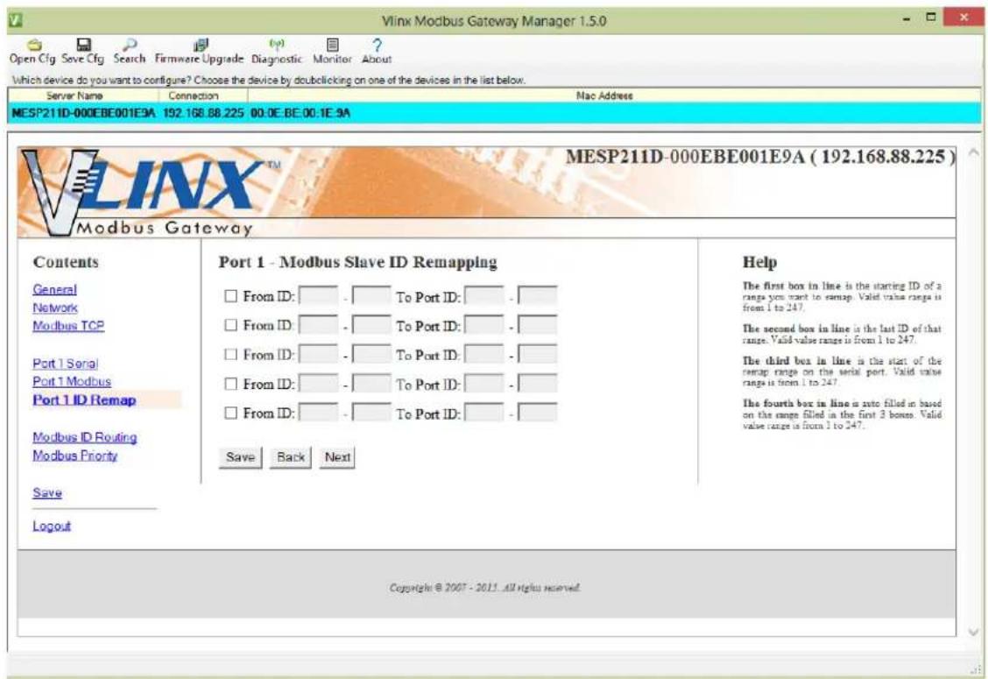Click the page scrollbar down arrow

tap(973, 632)
